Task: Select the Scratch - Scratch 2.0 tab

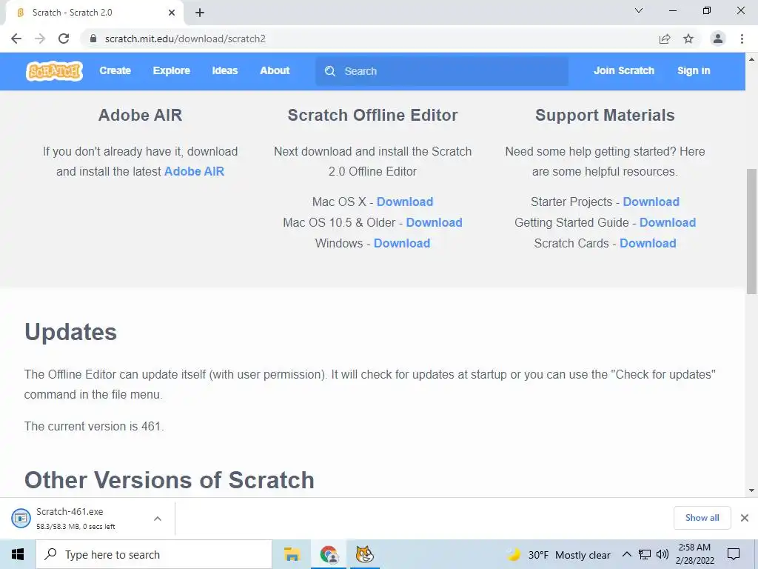Action: coord(94,13)
